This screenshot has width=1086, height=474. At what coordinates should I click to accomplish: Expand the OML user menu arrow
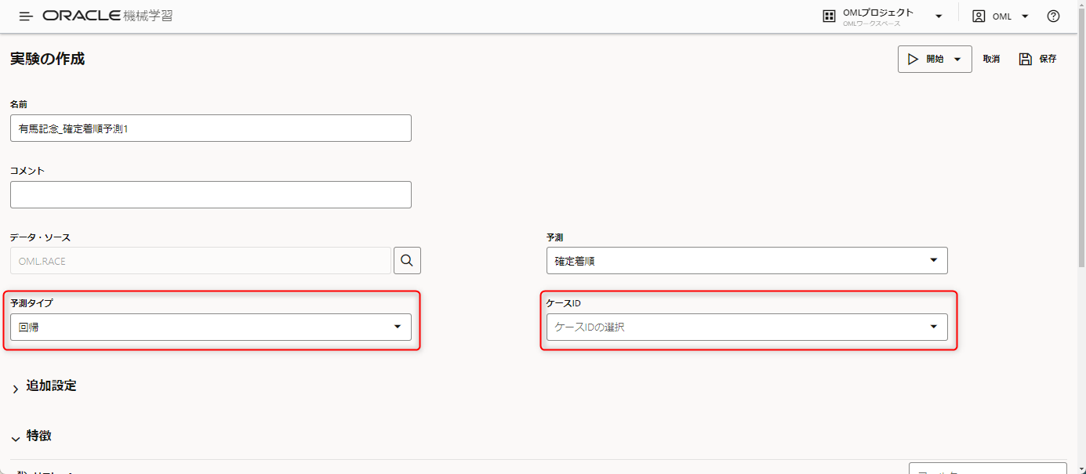coord(1025,16)
